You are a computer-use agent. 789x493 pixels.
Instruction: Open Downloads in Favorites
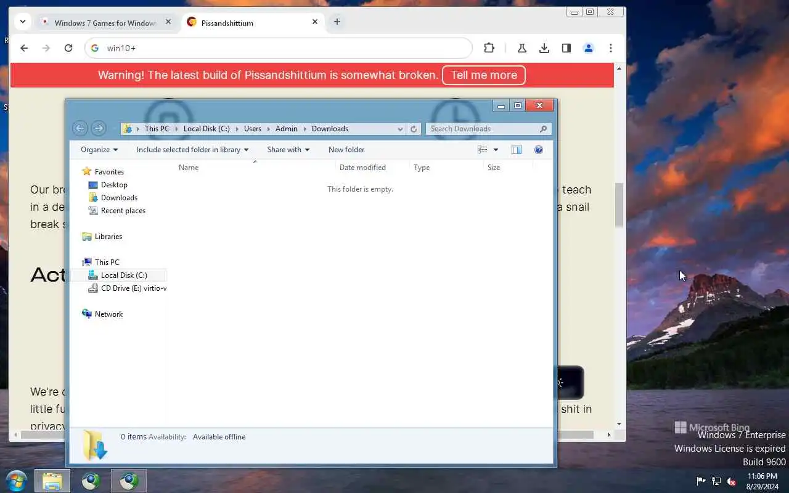(x=119, y=198)
